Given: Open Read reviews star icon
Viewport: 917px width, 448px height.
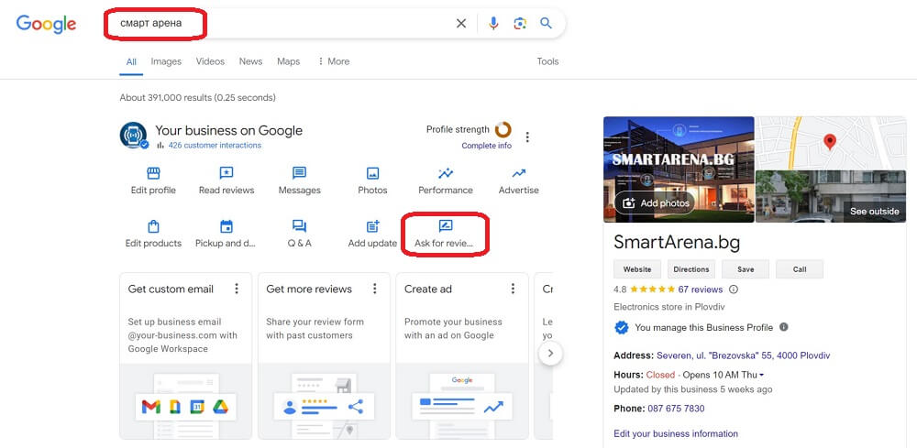Looking at the screenshot, I should [226, 173].
